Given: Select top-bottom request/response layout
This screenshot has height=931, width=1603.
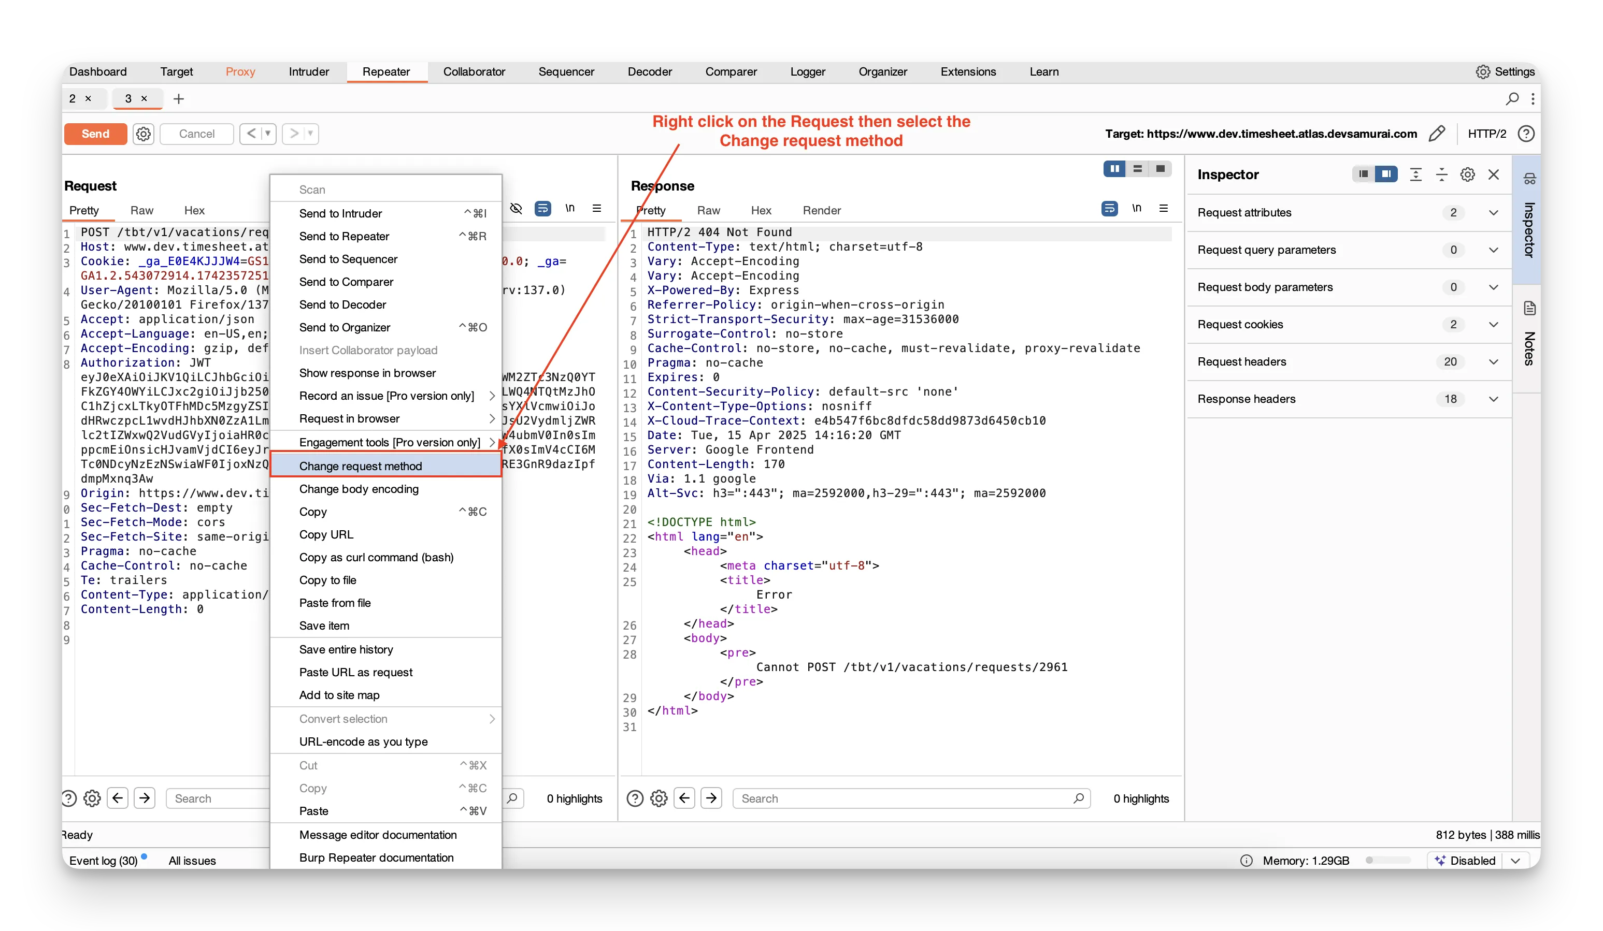Looking at the screenshot, I should pyautogui.click(x=1137, y=168).
